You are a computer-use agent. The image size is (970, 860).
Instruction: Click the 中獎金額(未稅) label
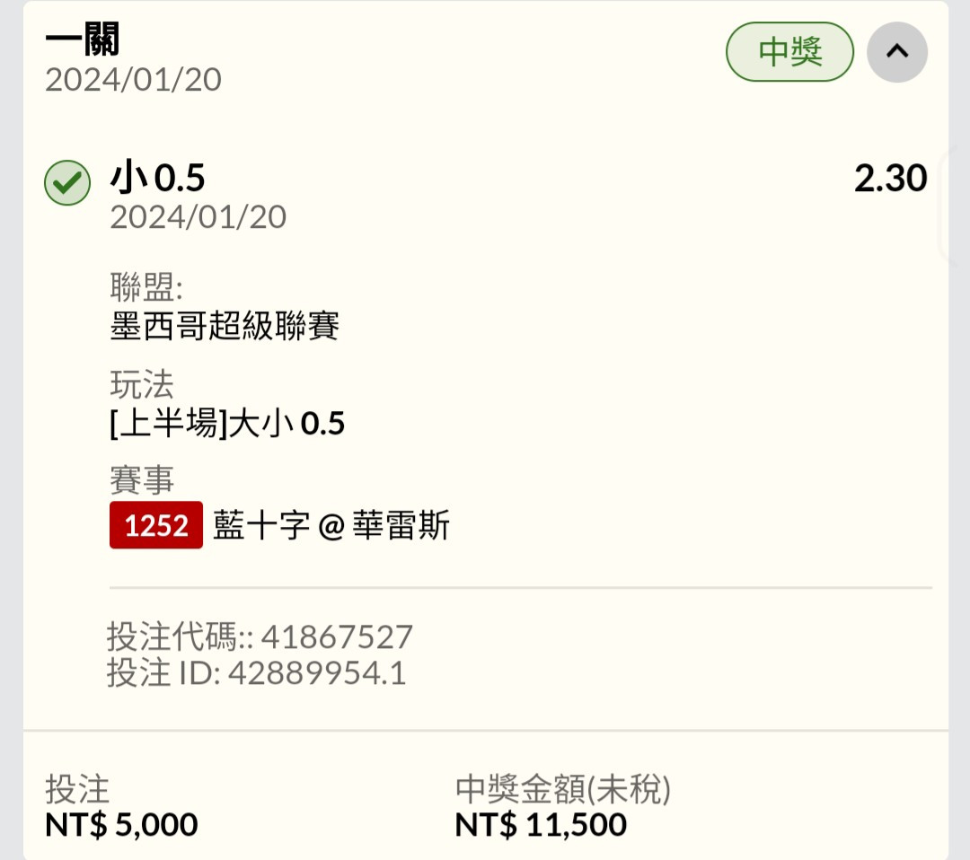(563, 789)
